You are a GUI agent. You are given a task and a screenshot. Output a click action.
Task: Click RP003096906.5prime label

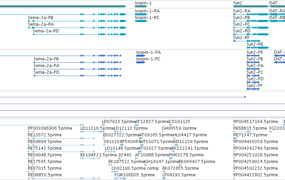click(x=50, y=128)
